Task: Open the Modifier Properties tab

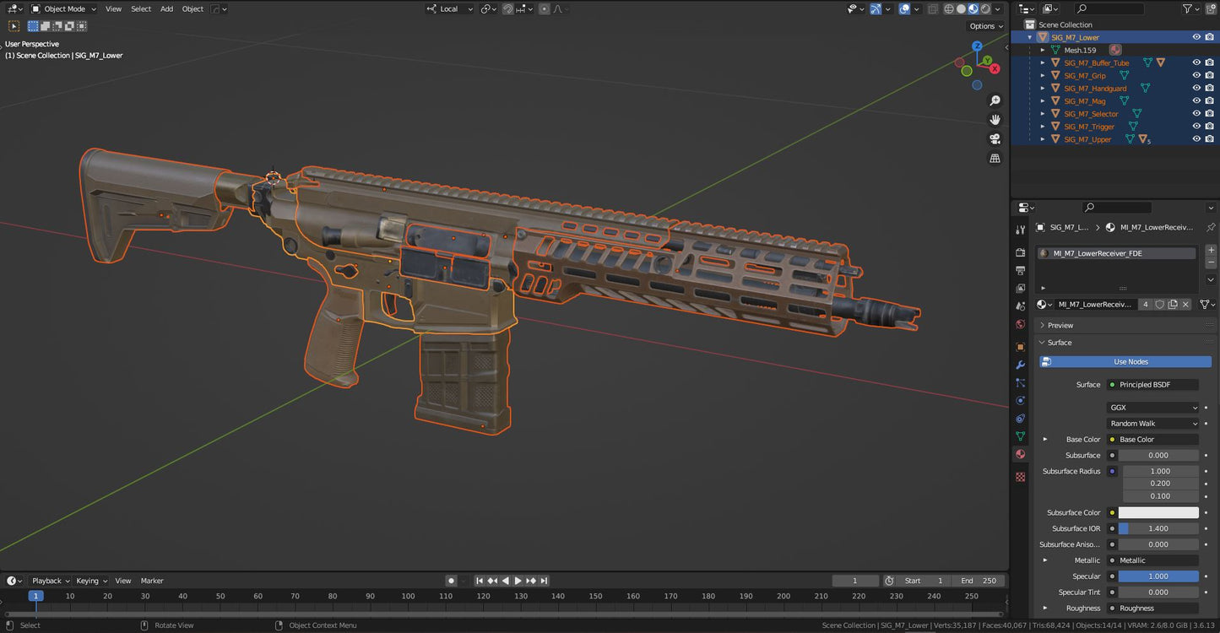Action: click(x=1020, y=365)
